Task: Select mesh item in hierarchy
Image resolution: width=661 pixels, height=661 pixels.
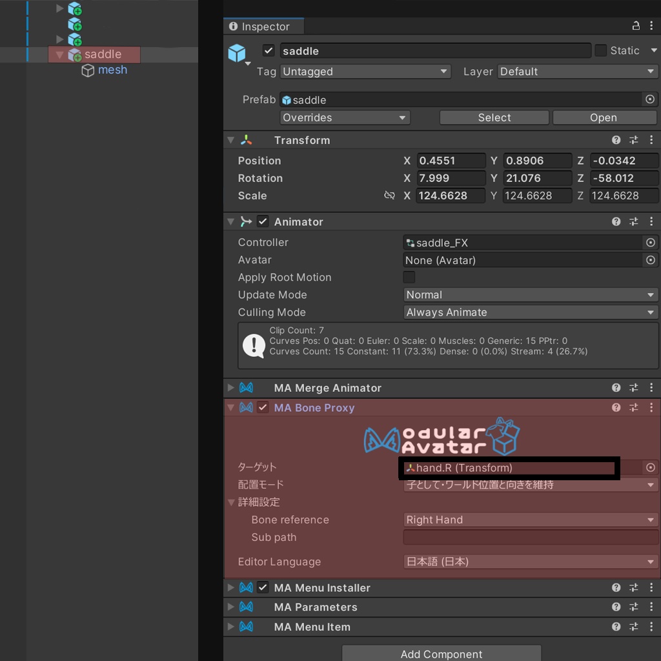Action: (x=112, y=70)
